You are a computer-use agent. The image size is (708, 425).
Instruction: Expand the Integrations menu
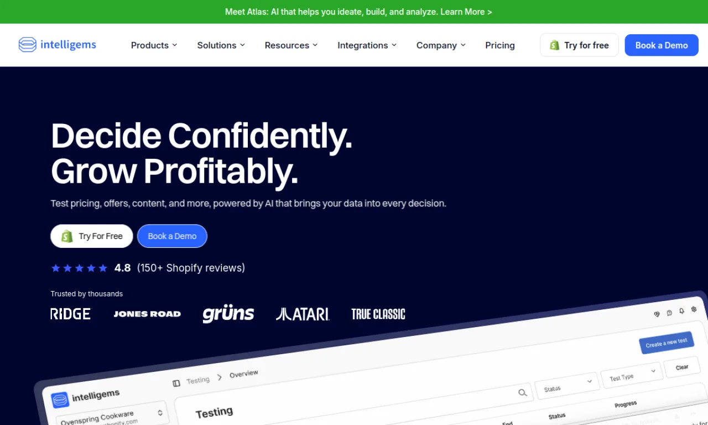[x=367, y=45]
